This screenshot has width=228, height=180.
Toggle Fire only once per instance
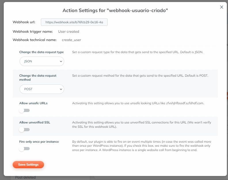[x=24, y=149]
